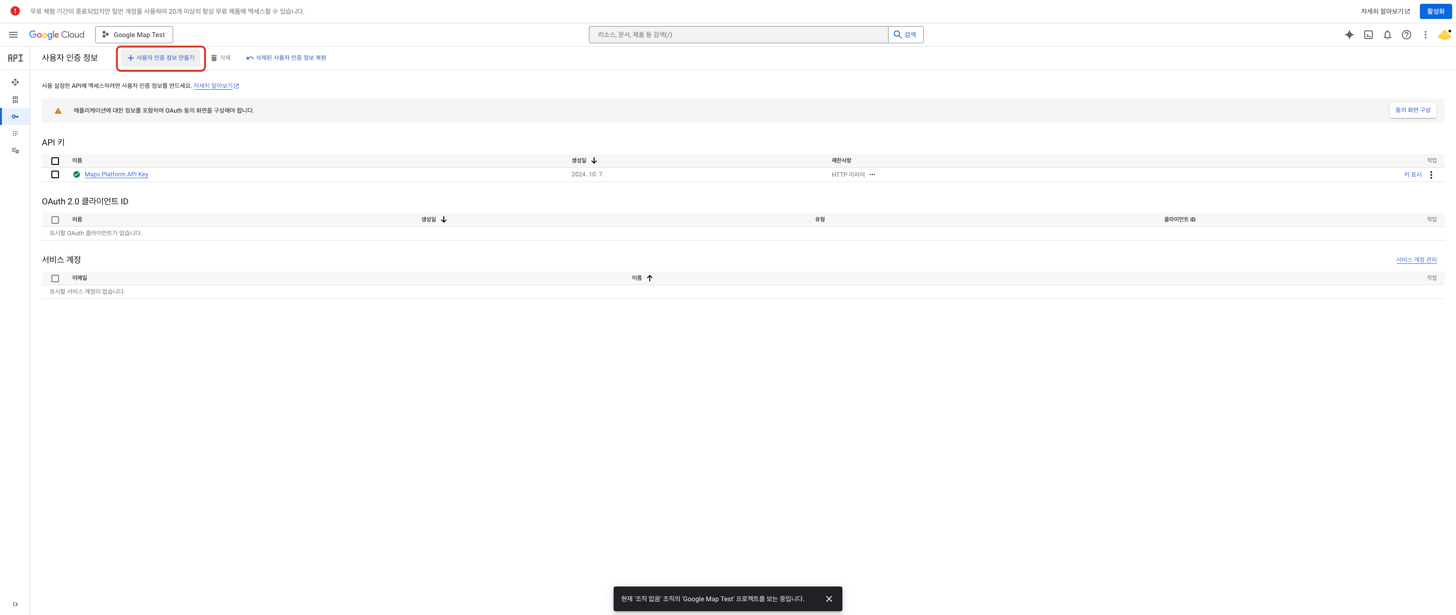The height and width of the screenshot is (615, 1456).
Task: Dismiss the project notification snackbar
Action: (x=829, y=599)
